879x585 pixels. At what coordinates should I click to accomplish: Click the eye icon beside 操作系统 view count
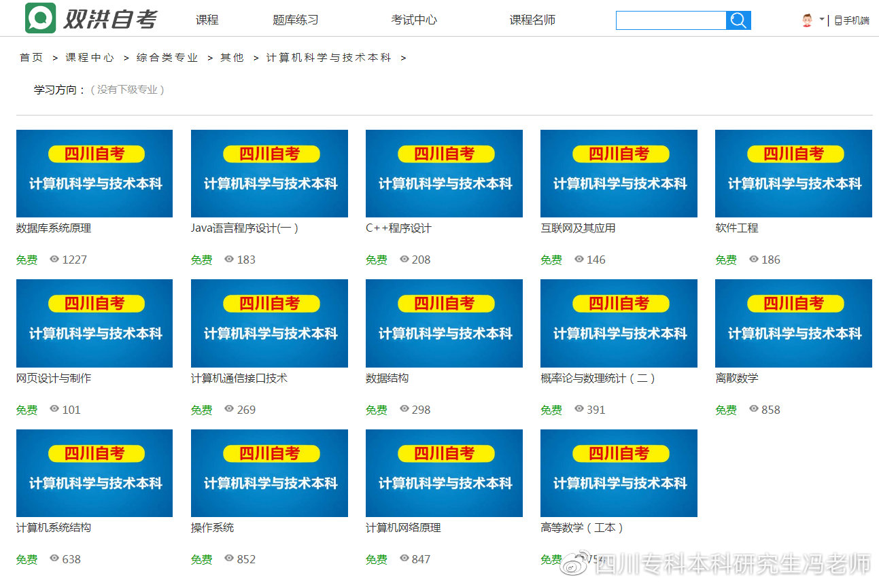click(230, 560)
